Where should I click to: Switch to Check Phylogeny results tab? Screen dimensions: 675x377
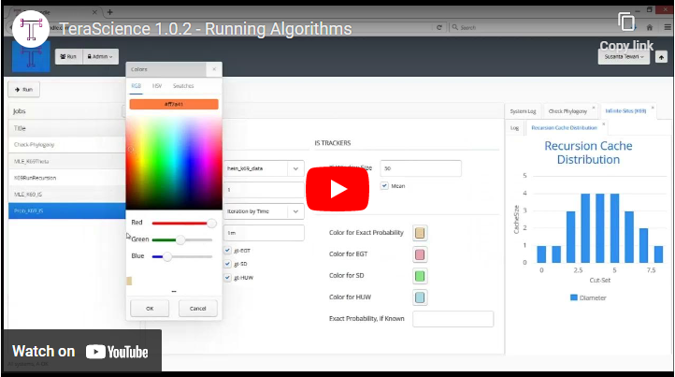click(x=567, y=111)
